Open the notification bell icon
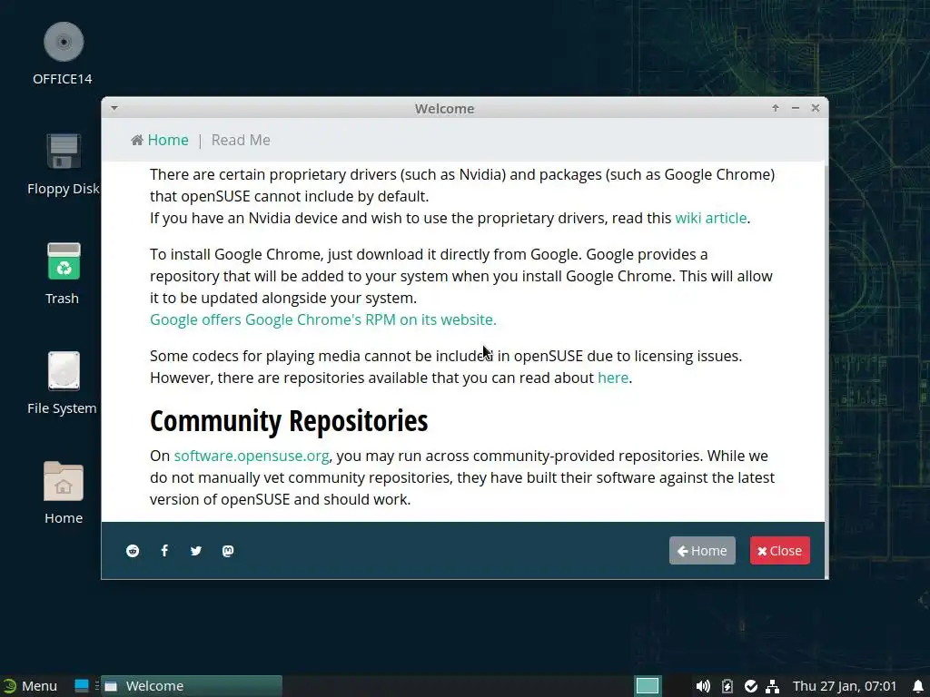This screenshot has height=697, width=930. (x=918, y=686)
